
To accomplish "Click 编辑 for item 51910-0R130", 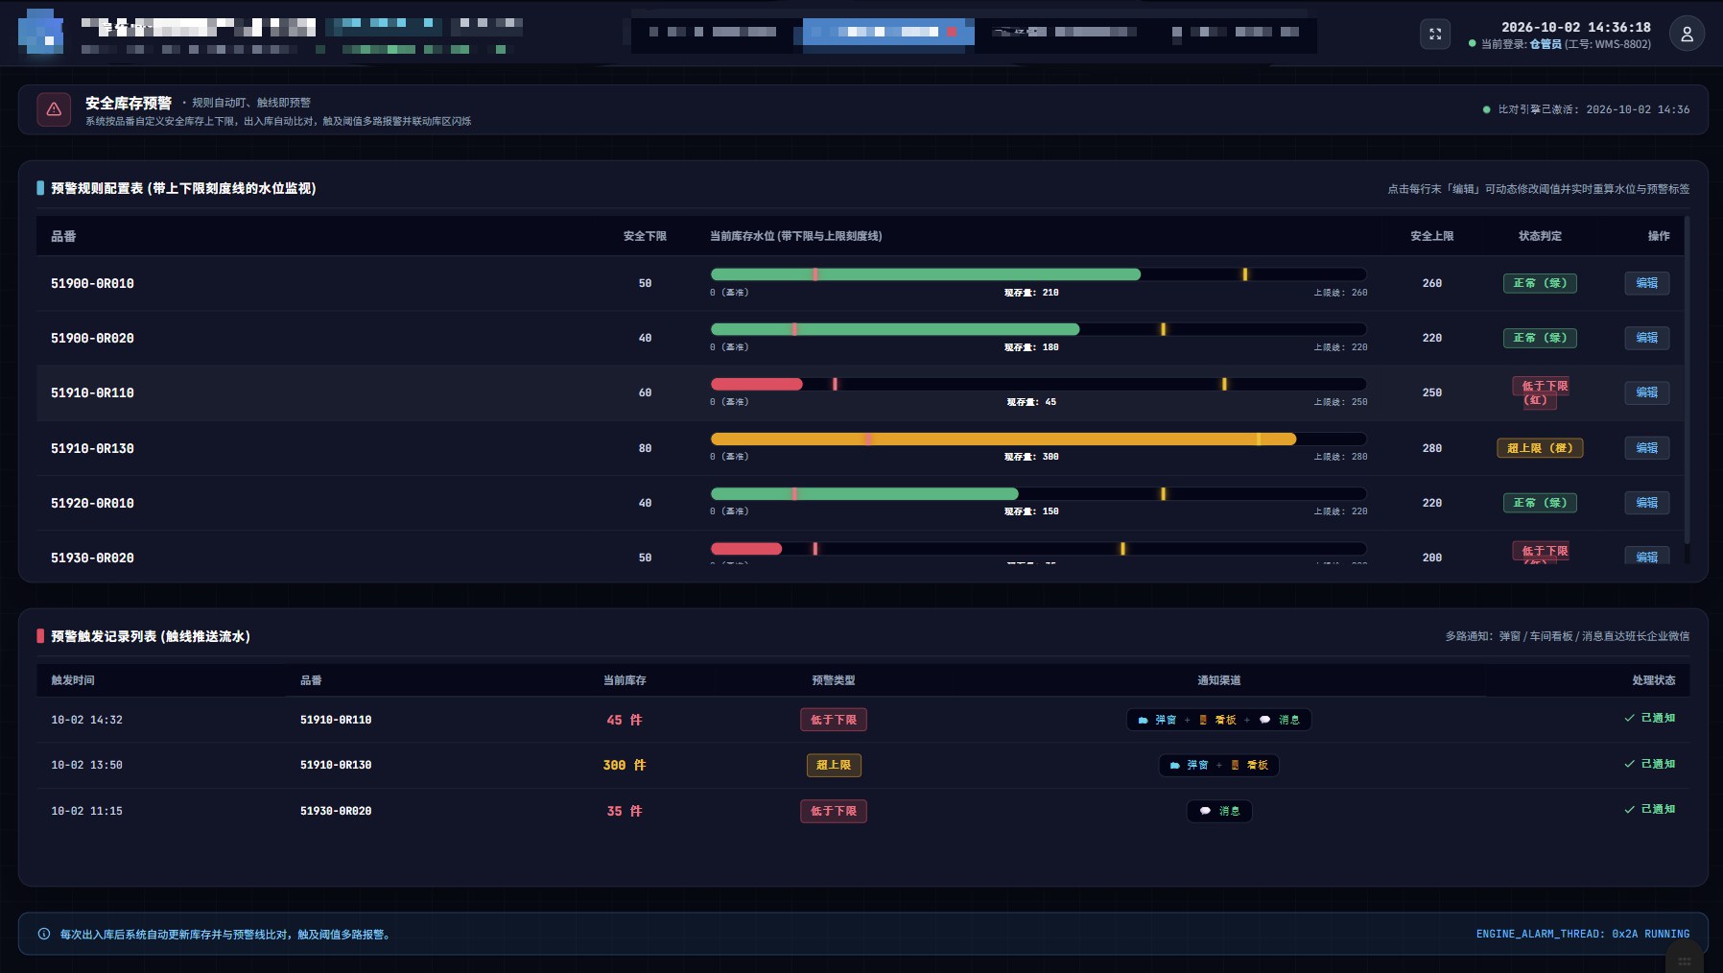I will 1646,448.
